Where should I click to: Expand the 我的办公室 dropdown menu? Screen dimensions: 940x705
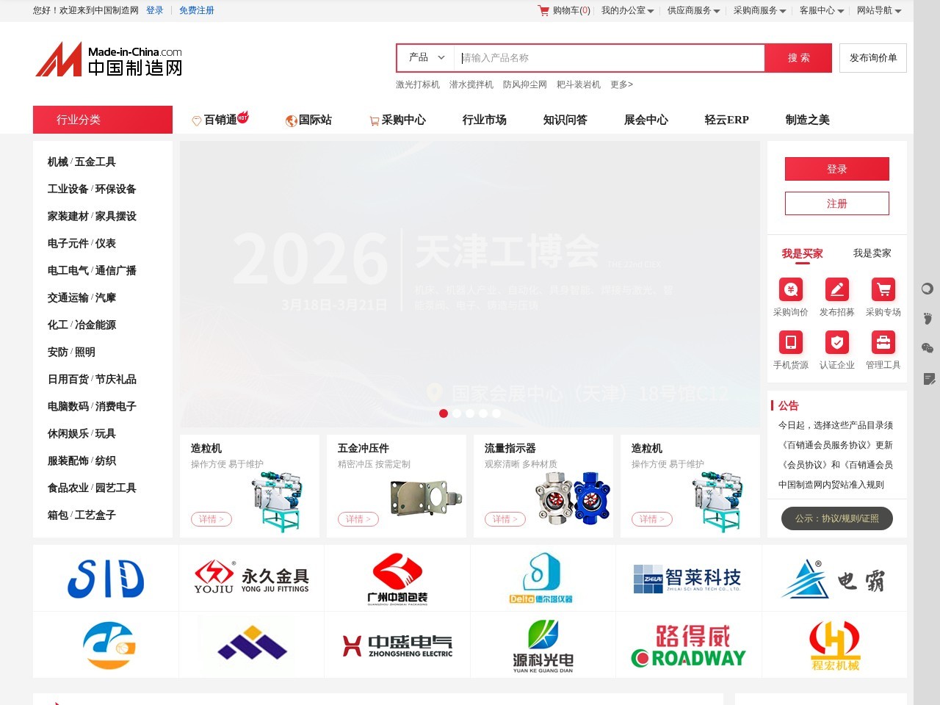pos(625,10)
